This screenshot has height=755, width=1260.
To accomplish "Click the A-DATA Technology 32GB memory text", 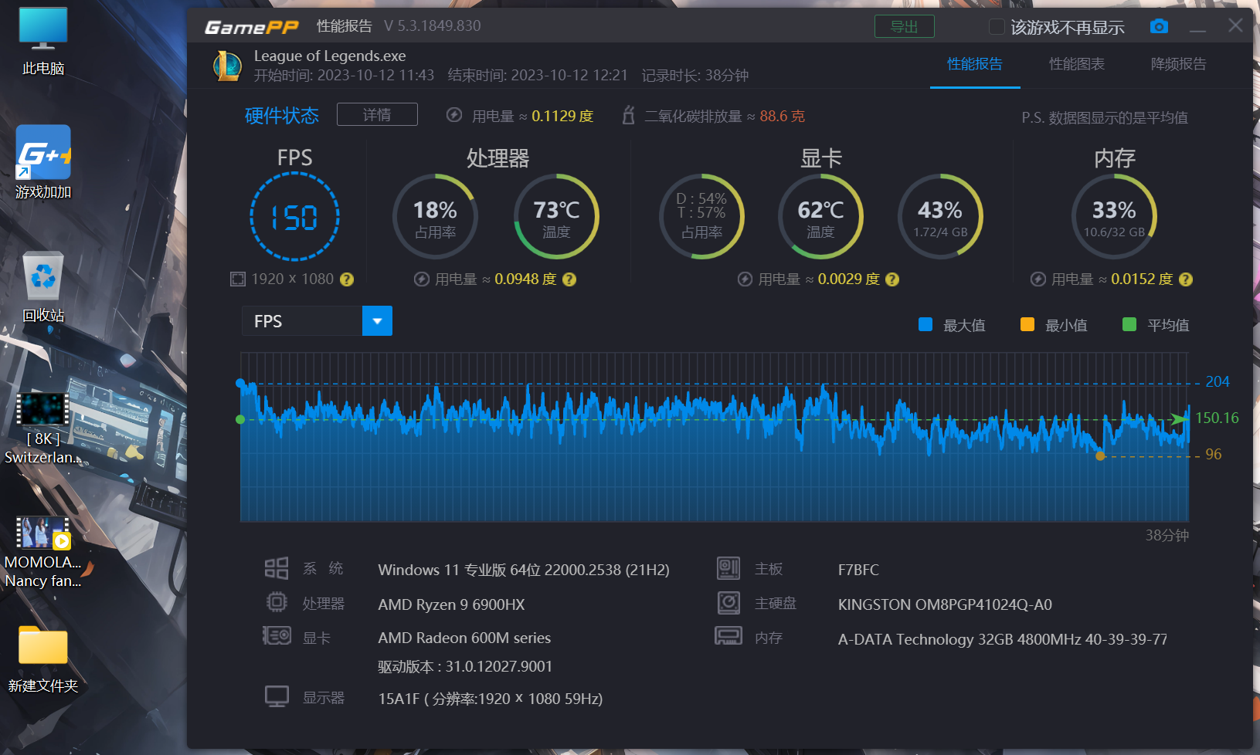I will tap(1003, 639).
